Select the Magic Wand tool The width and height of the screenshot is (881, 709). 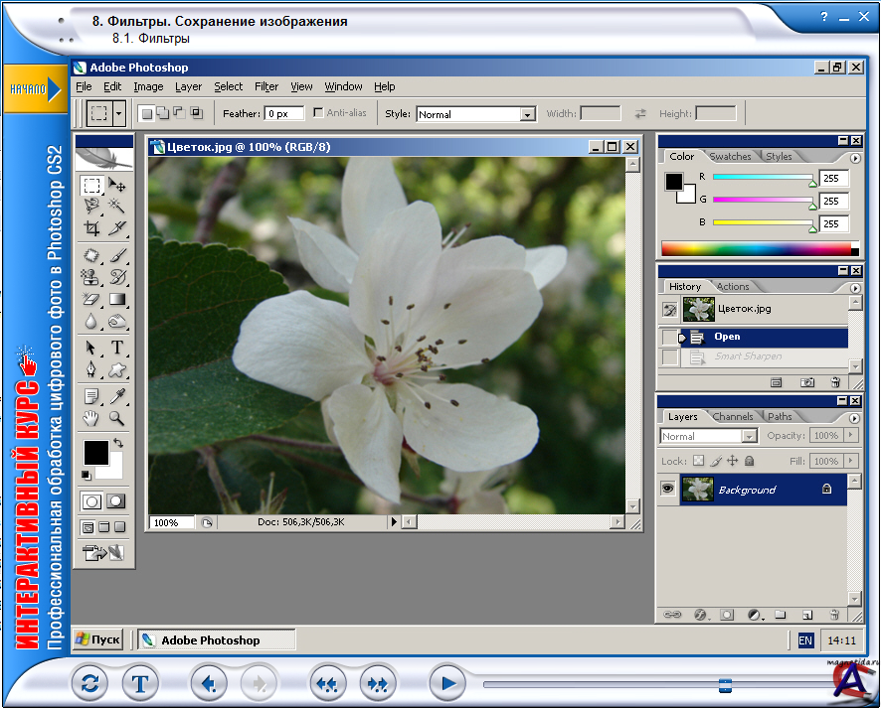[x=117, y=207]
